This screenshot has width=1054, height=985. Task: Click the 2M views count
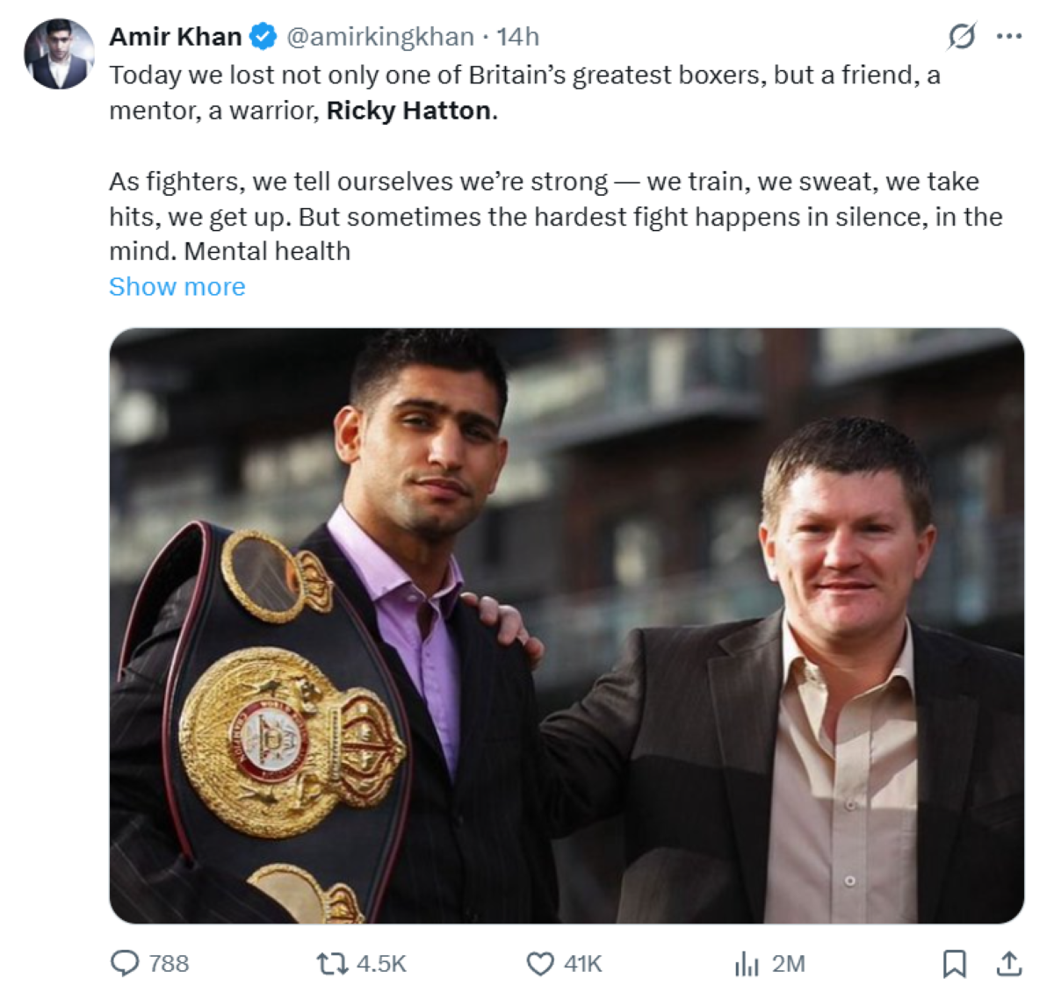pyautogui.click(x=788, y=964)
